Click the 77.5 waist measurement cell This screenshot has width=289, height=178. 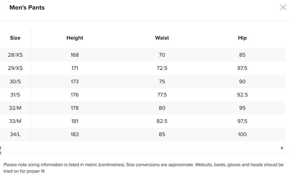point(162,95)
